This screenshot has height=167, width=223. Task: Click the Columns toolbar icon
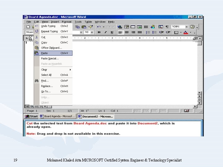coord(146,27)
